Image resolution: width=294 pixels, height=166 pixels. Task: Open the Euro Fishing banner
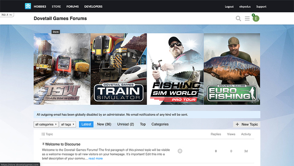tap(232, 69)
